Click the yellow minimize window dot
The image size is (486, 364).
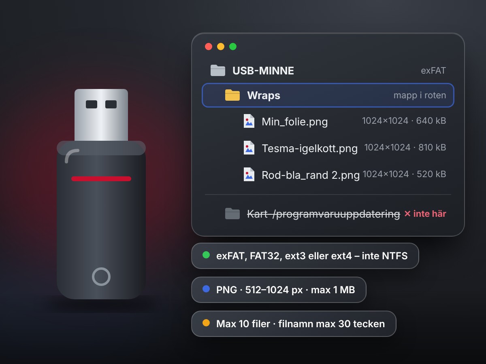pos(221,47)
